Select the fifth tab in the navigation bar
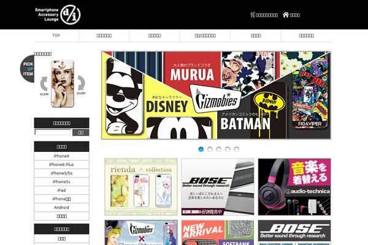Viewport: 368px width, 245px height. (256, 36)
